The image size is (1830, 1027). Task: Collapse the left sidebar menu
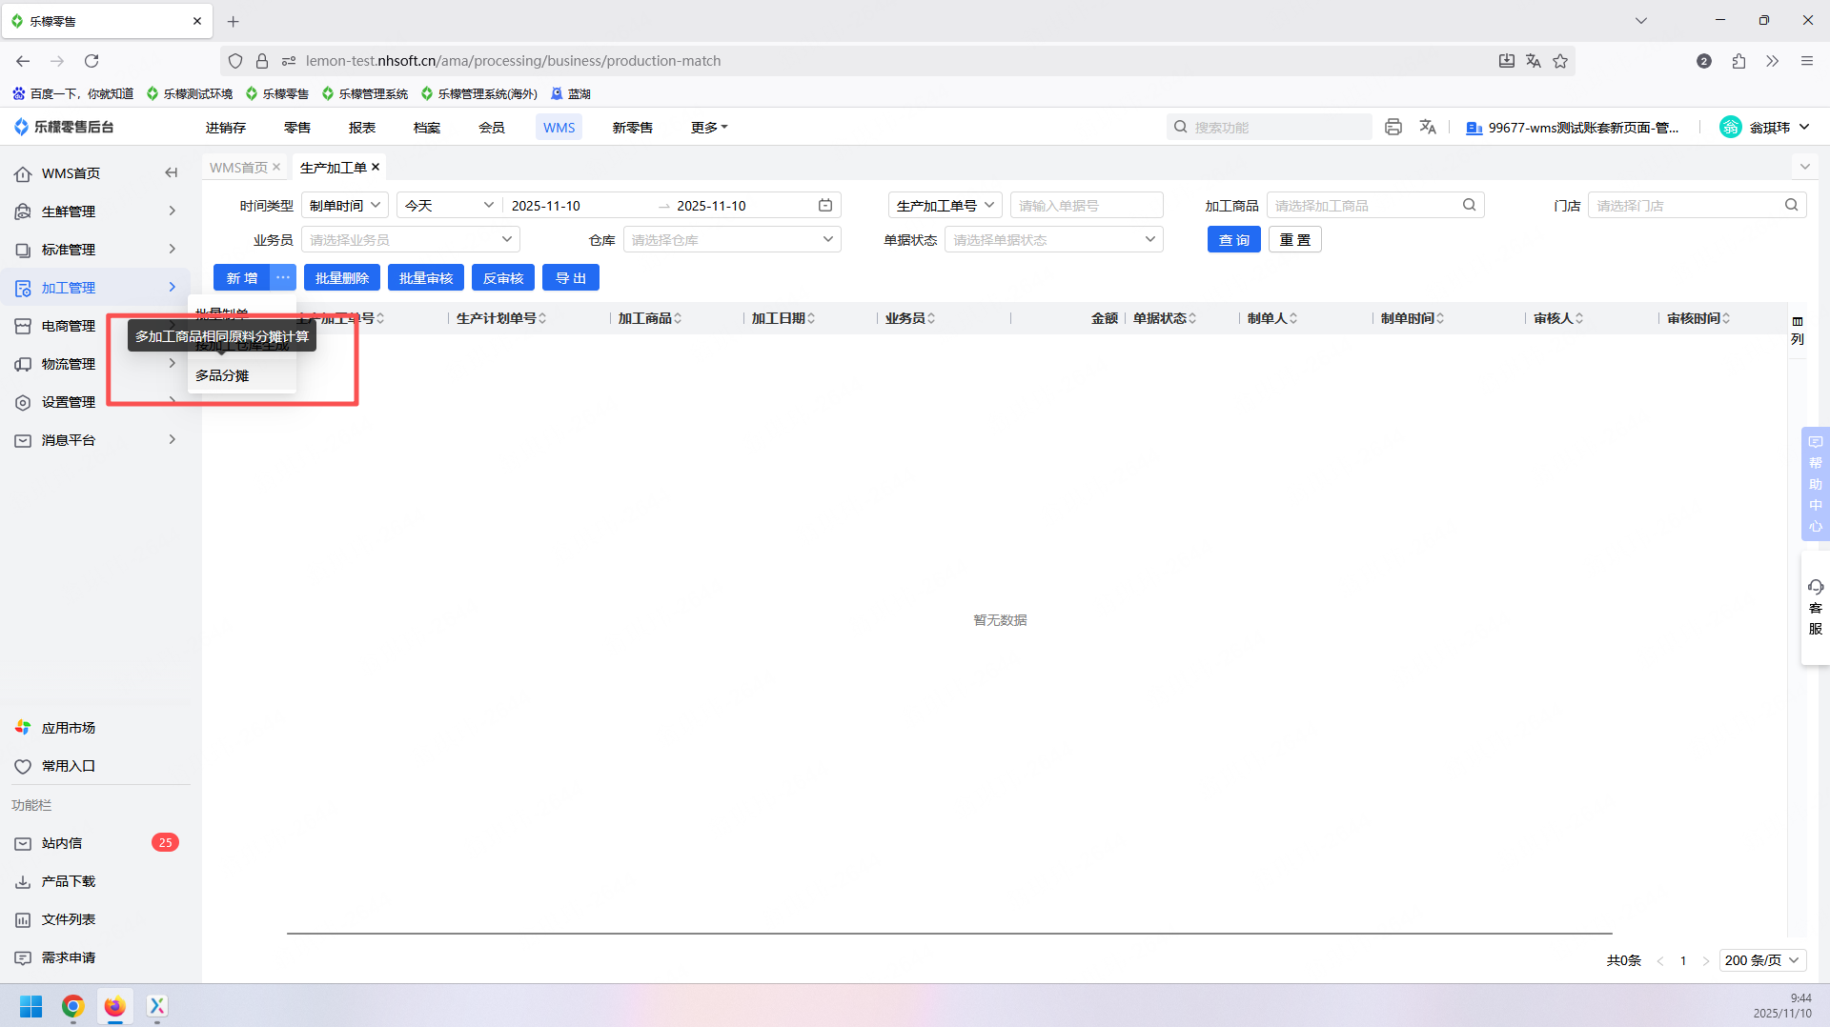click(172, 172)
